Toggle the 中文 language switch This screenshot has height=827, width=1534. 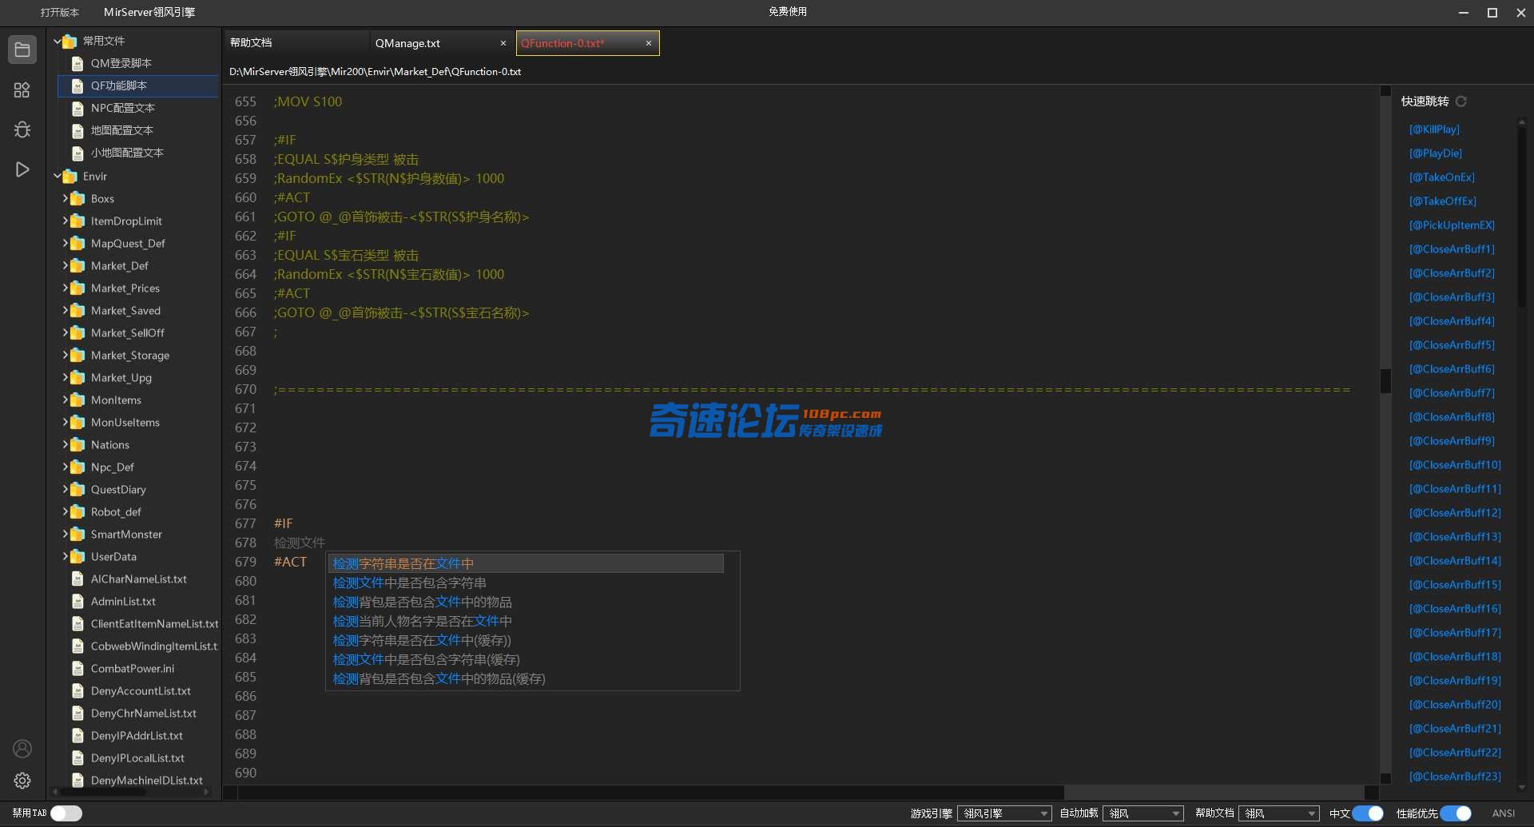click(x=1368, y=813)
